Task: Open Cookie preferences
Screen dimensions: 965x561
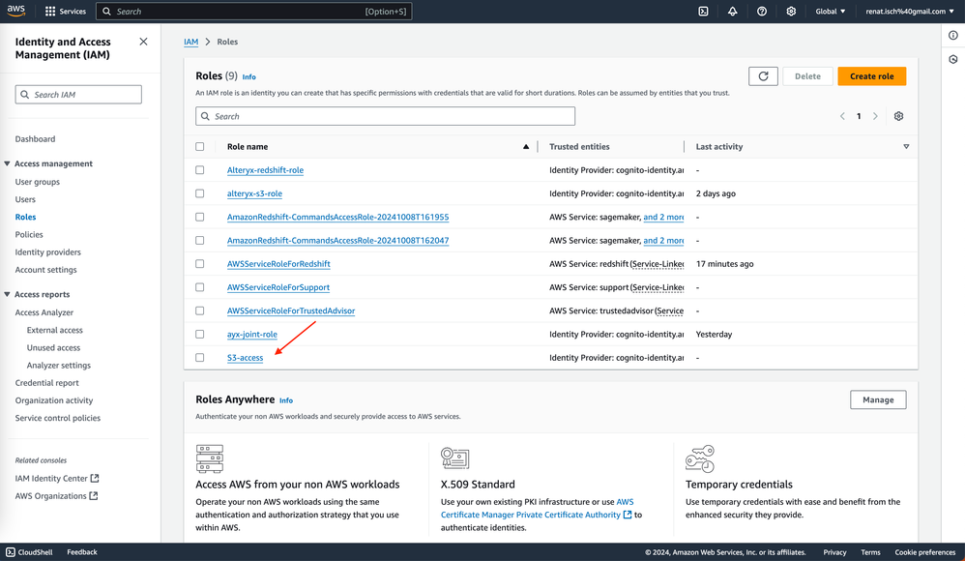Action: pyautogui.click(x=925, y=551)
